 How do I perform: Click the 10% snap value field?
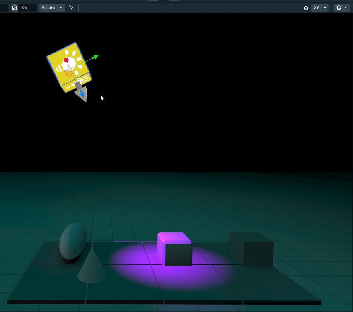[27, 8]
